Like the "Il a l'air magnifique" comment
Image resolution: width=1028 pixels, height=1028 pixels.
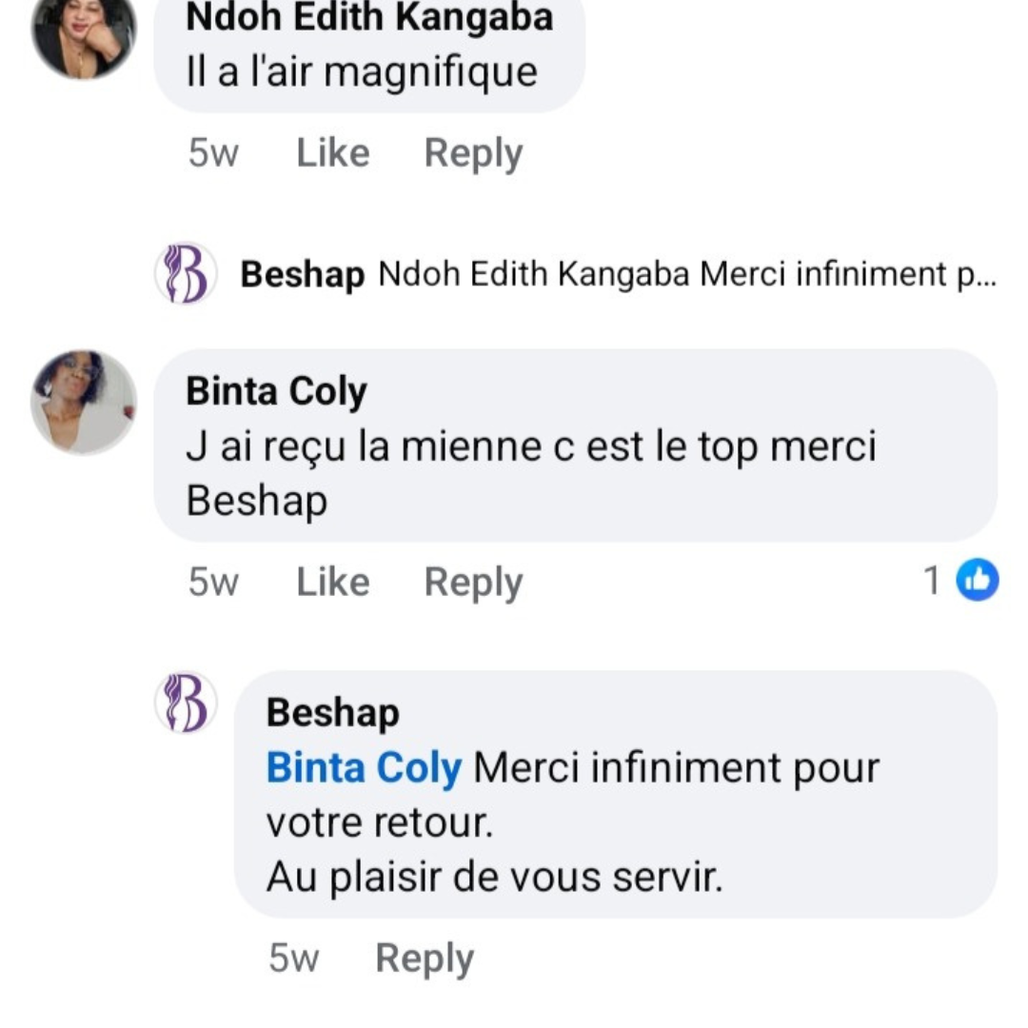point(332,153)
